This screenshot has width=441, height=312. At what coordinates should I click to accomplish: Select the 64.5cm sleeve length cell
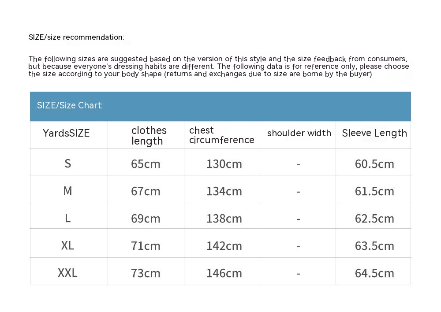374,273
